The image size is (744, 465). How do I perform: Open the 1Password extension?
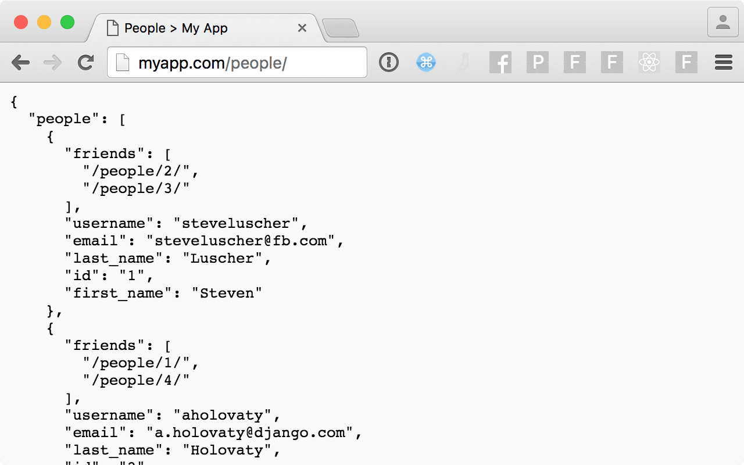click(x=389, y=62)
